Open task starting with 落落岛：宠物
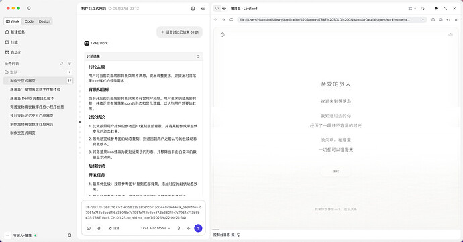This screenshot has height=242, width=463. [35, 89]
